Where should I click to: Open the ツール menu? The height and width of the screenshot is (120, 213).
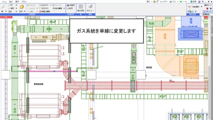click(x=4, y=2)
